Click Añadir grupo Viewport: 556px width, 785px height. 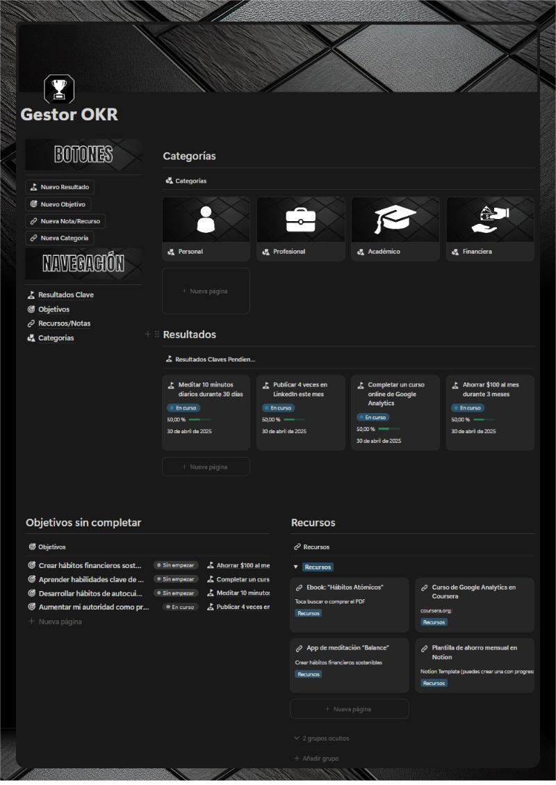[x=316, y=759]
